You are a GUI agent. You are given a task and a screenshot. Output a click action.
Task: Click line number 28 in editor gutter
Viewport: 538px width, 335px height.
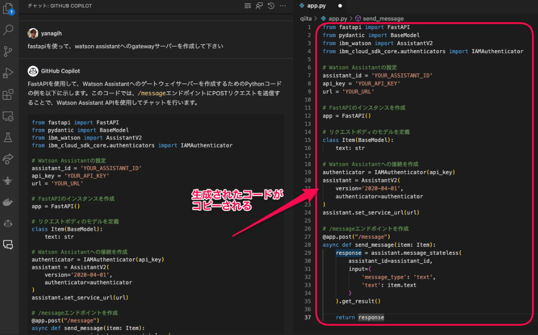point(308,245)
